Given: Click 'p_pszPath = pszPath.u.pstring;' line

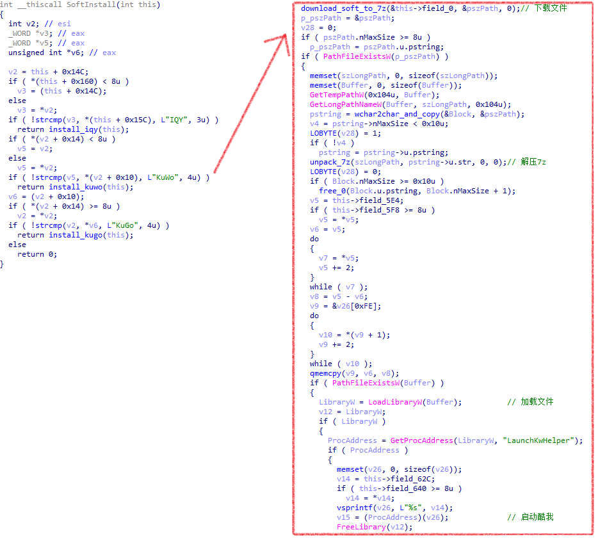Looking at the screenshot, I should click(x=376, y=47).
